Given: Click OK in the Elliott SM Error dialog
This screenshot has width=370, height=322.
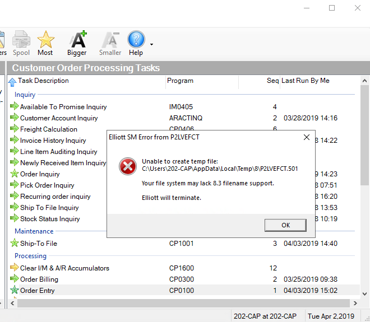Looking at the screenshot, I should pyautogui.click(x=285, y=225).
